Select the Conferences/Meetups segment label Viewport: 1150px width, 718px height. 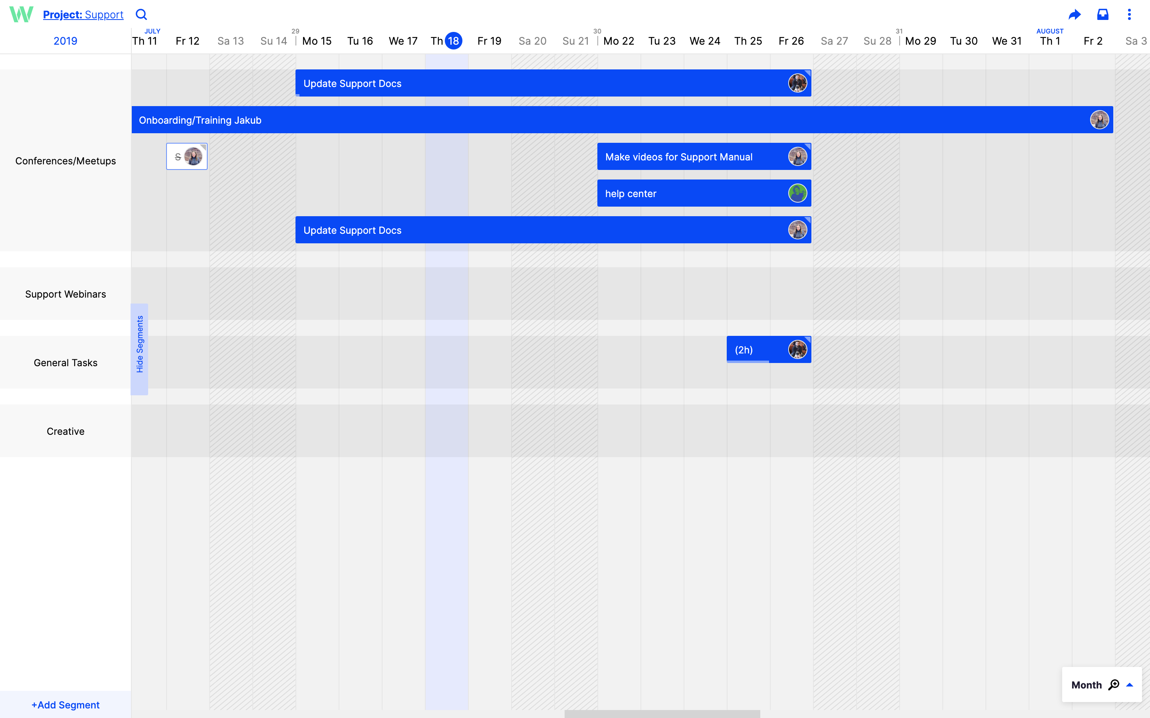65,161
